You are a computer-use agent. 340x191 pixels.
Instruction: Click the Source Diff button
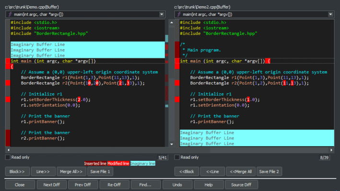pyautogui.click(x=241, y=185)
